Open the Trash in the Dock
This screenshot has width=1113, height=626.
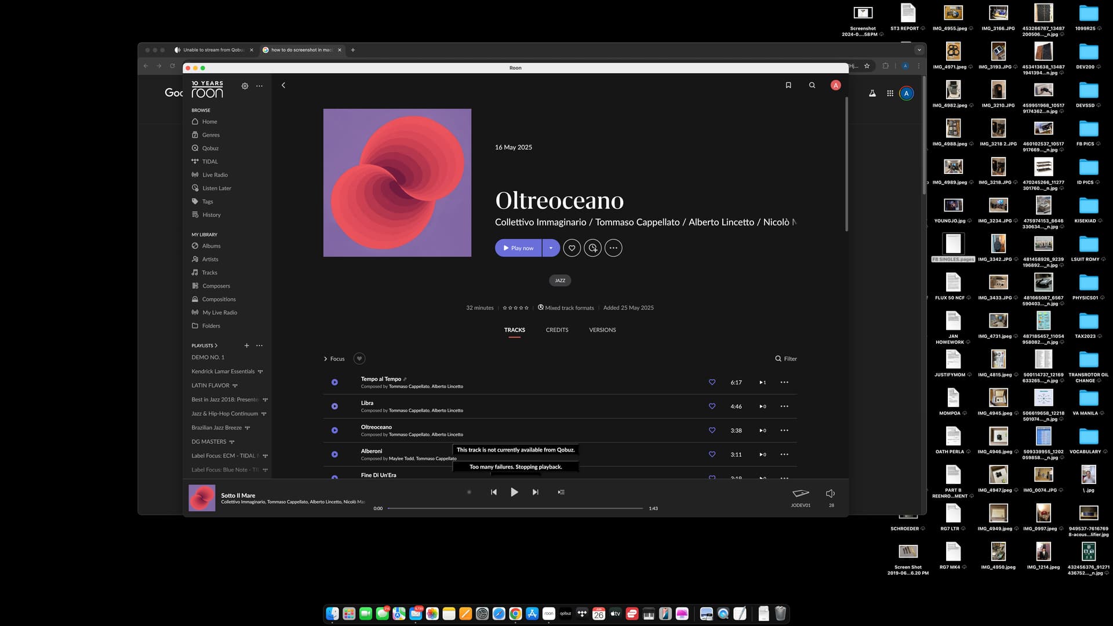780,614
